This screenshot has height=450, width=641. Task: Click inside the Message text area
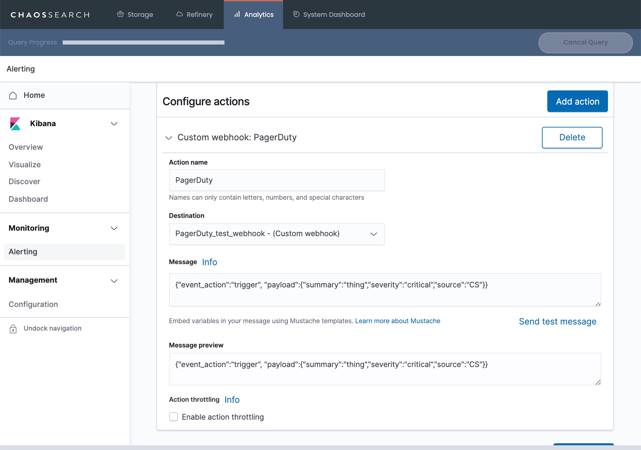tap(385, 290)
